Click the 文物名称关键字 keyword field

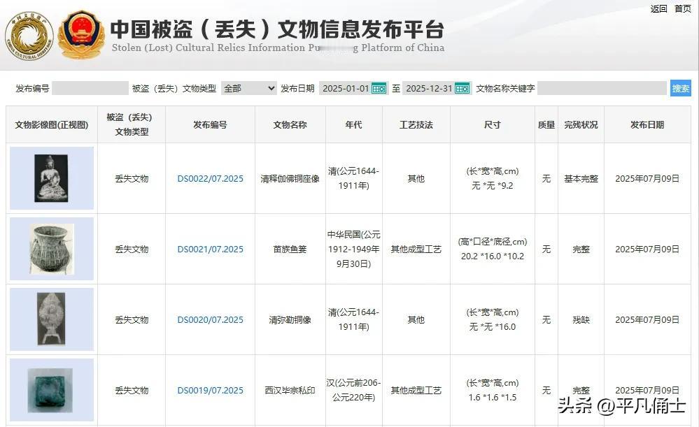[x=602, y=89]
